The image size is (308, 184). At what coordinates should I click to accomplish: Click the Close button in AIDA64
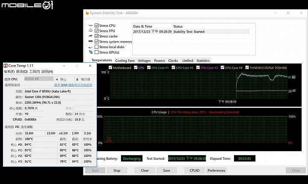coord(296,170)
